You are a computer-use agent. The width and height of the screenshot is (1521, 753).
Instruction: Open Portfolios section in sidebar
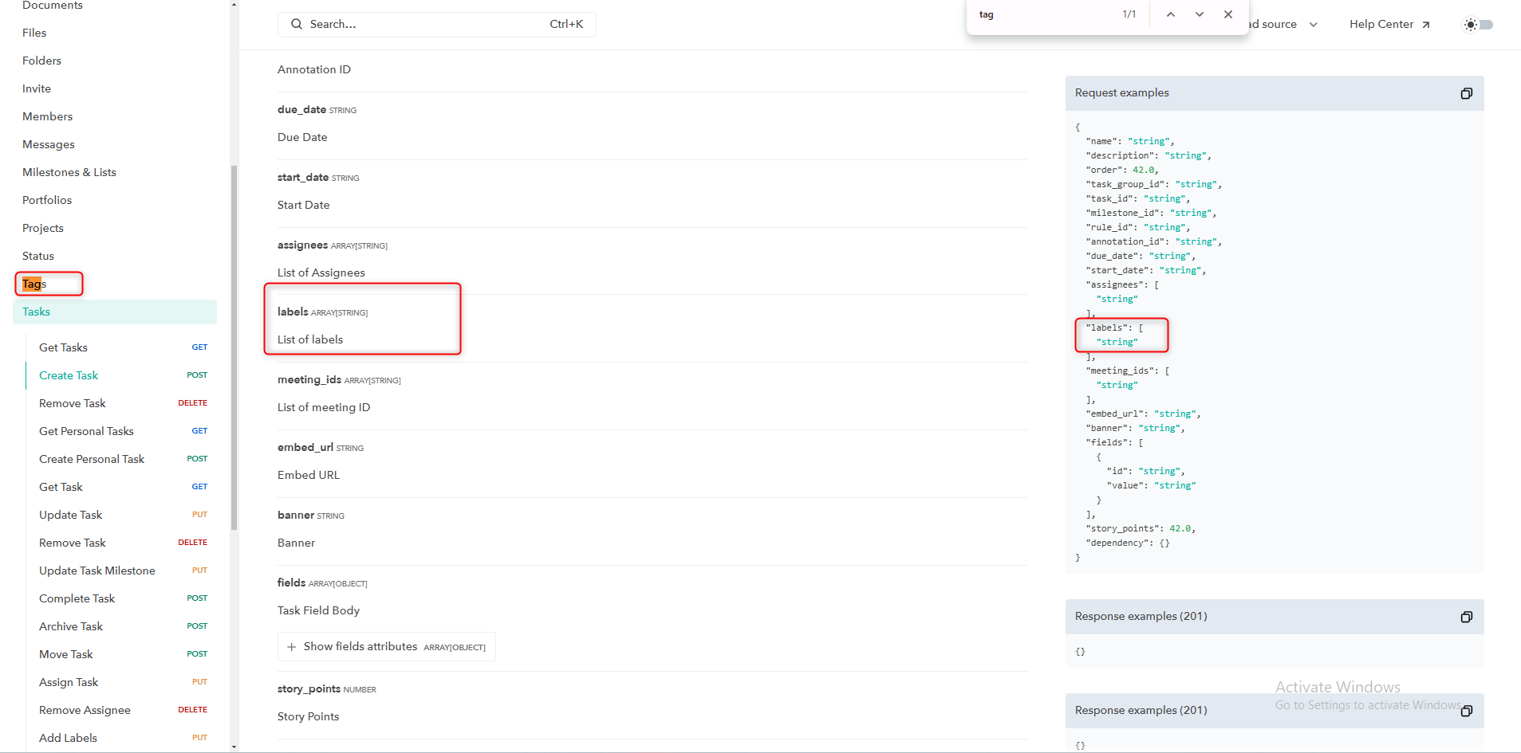tap(47, 200)
